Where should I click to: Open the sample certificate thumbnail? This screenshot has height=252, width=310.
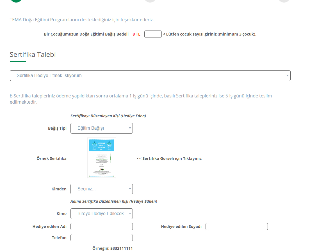(101, 158)
